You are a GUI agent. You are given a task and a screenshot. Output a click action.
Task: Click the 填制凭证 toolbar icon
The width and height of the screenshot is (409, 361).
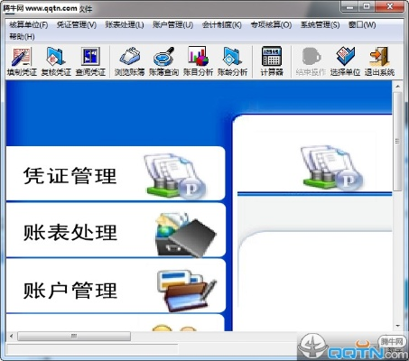(22, 61)
